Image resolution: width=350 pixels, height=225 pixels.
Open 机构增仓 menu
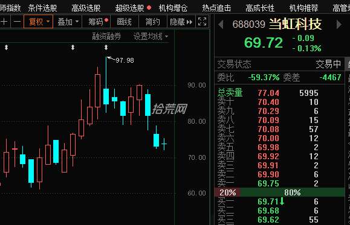(173, 8)
